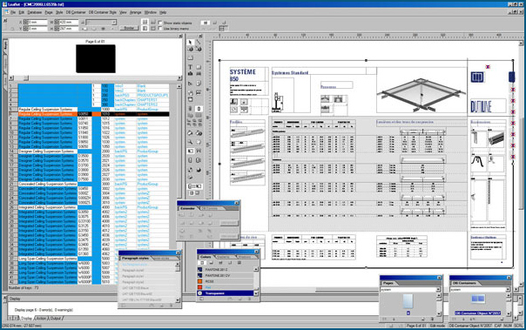Select the magnifier zoom tool
The image size is (526, 330).
coord(190,142)
